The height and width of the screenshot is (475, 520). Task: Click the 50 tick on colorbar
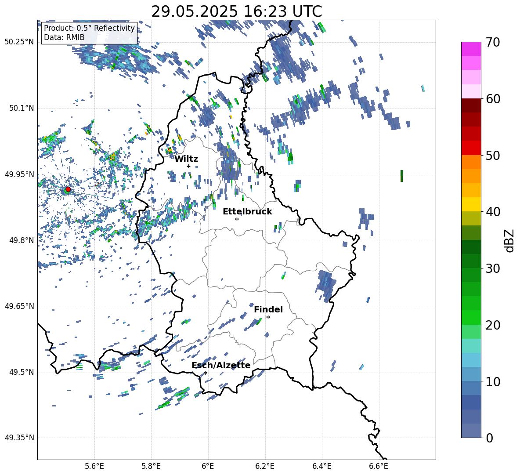[493, 155]
